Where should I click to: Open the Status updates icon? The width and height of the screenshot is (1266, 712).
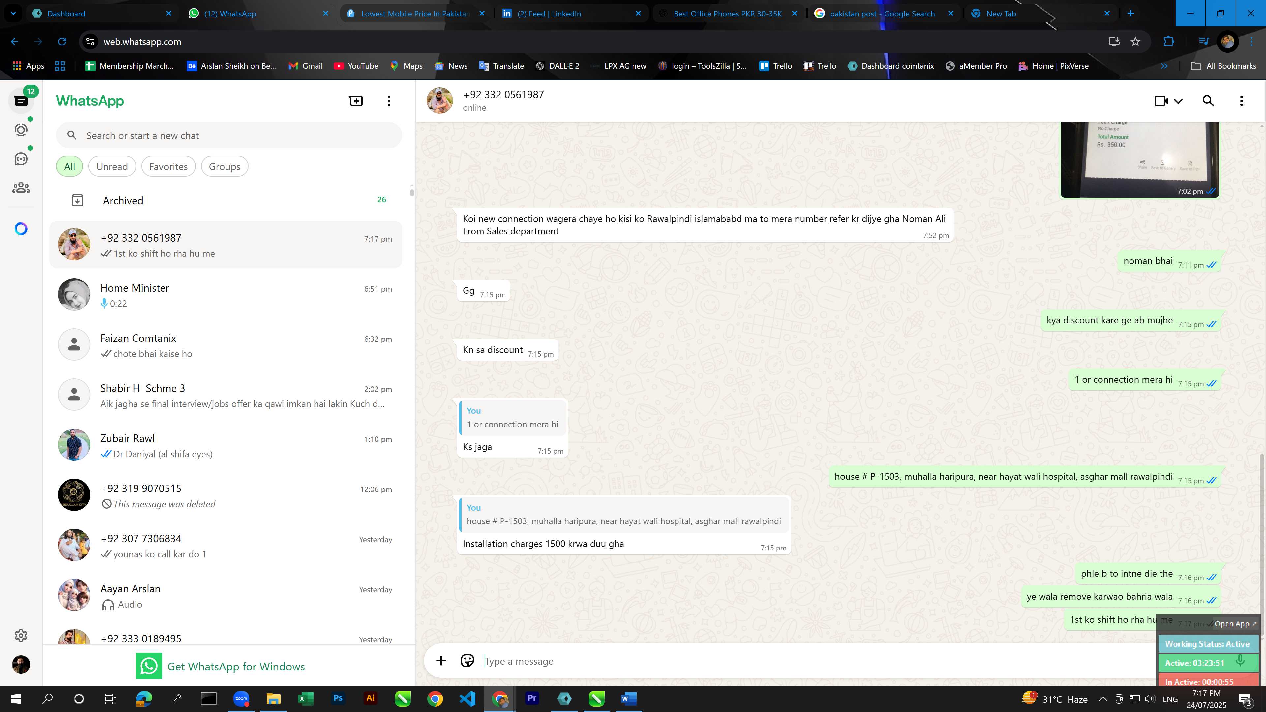coord(21,130)
